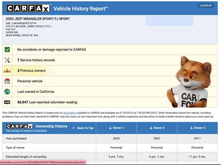Viewport: 221px width, 165px height.
Task: Open '7 Service history records' row
Action: pyautogui.click(x=110, y=60)
